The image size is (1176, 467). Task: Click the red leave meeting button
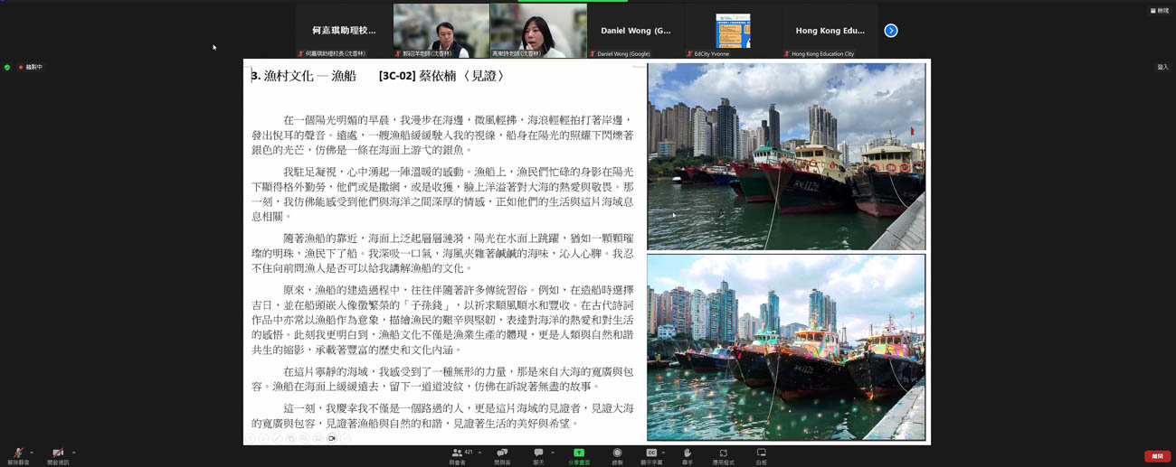click(x=1157, y=456)
